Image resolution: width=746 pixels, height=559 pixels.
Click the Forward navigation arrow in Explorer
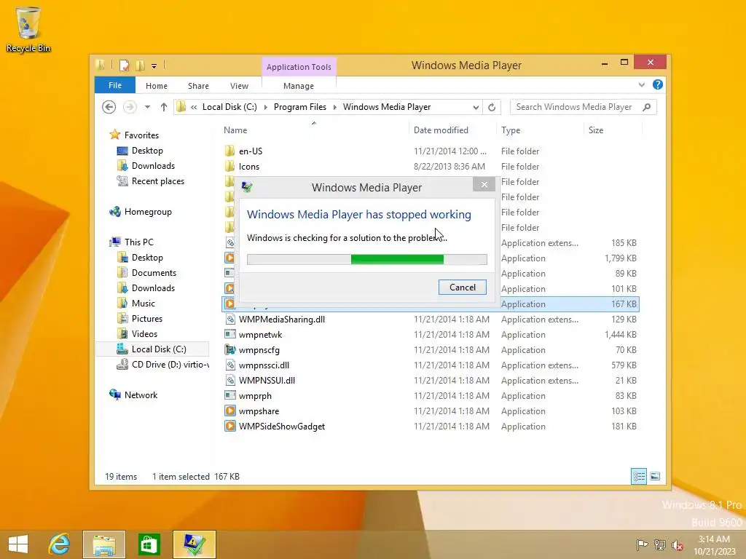click(x=130, y=107)
